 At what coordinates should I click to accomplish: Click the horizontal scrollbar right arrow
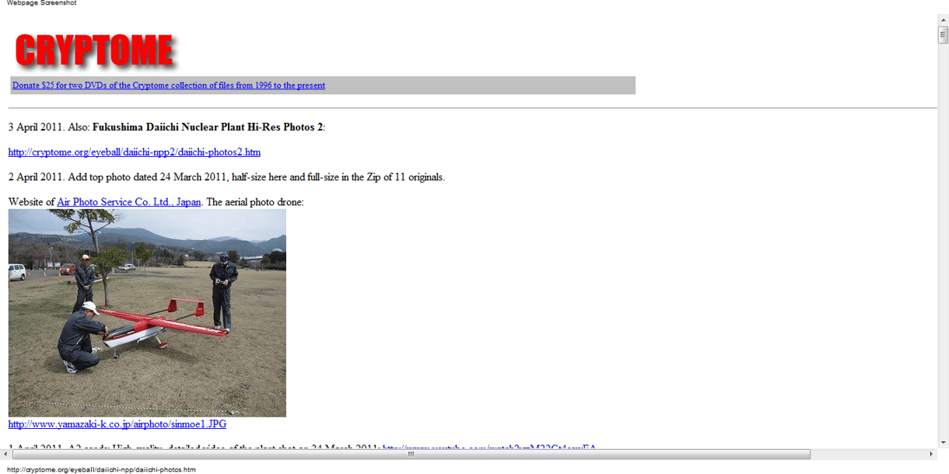[931, 454]
